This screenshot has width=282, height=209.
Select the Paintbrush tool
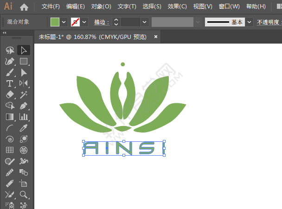(x=10, y=72)
